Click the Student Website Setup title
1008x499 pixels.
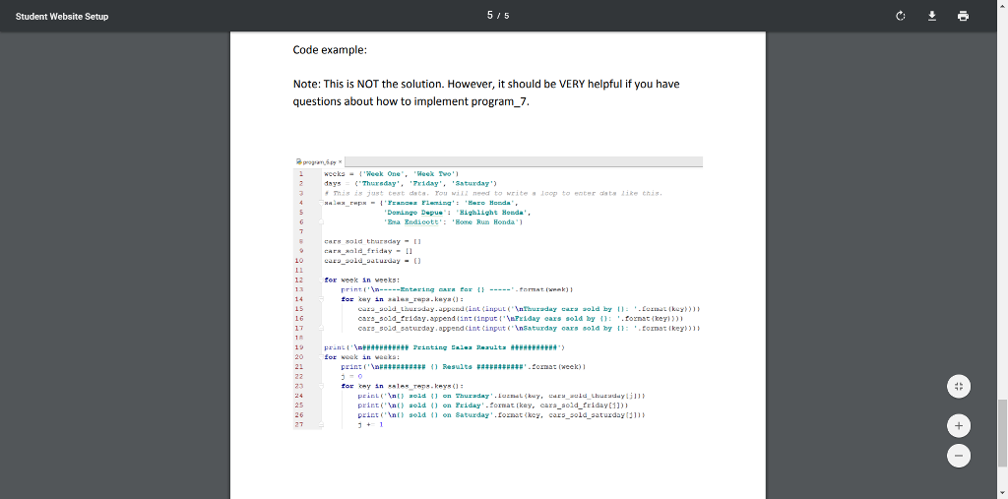click(x=62, y=16)
